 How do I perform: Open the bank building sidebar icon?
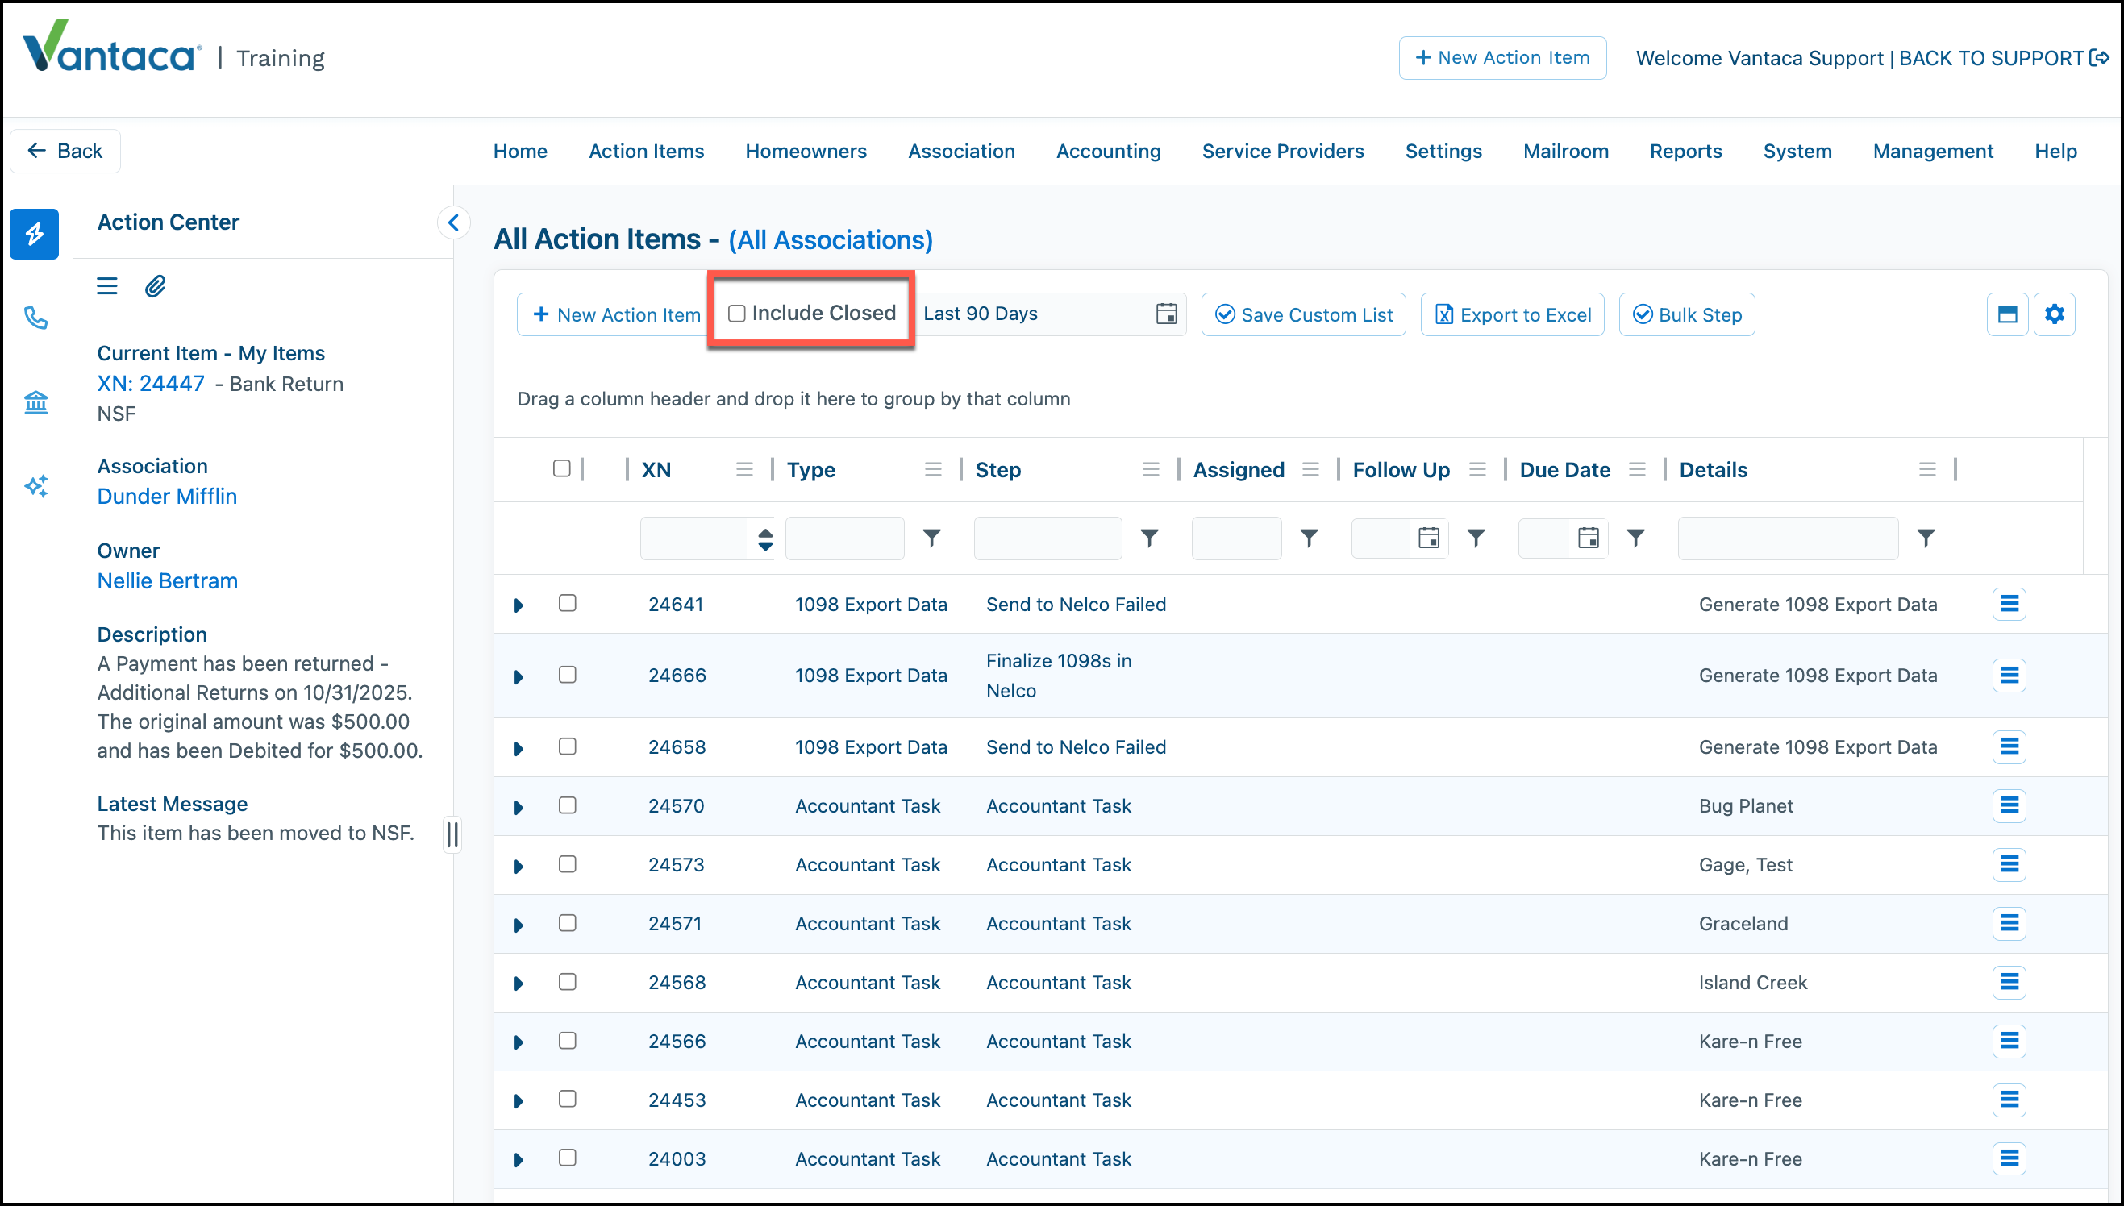click(35, 402)
